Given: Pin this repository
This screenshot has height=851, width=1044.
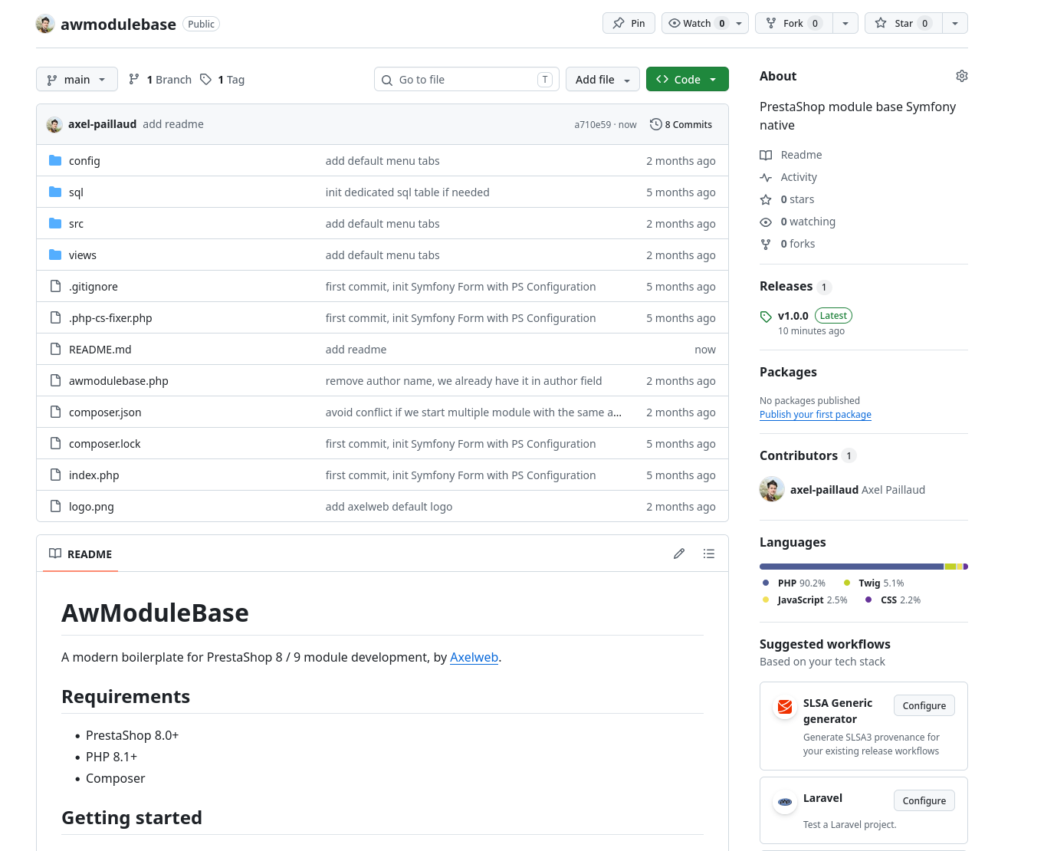Looking at the screenshot, I should (629, 23).
